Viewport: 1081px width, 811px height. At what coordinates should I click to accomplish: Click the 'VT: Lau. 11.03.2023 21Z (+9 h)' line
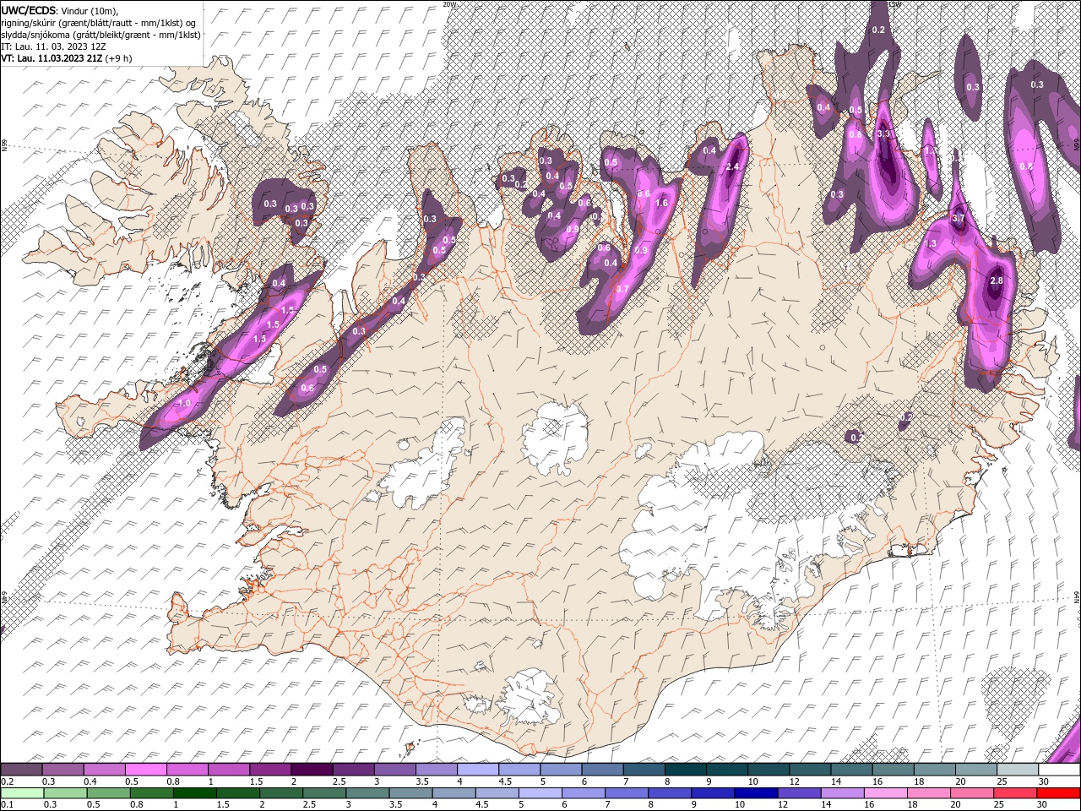[66, 58]
